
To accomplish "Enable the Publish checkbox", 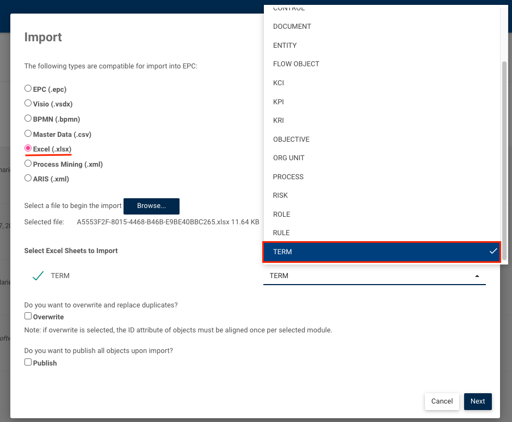I will (x=27, y=362).
